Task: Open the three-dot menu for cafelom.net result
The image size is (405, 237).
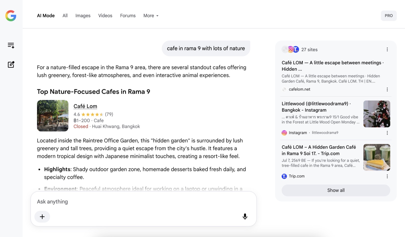Action: click(x=387, y=89)
